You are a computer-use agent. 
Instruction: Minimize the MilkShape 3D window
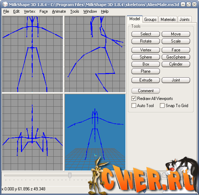[x=183, y=5]
